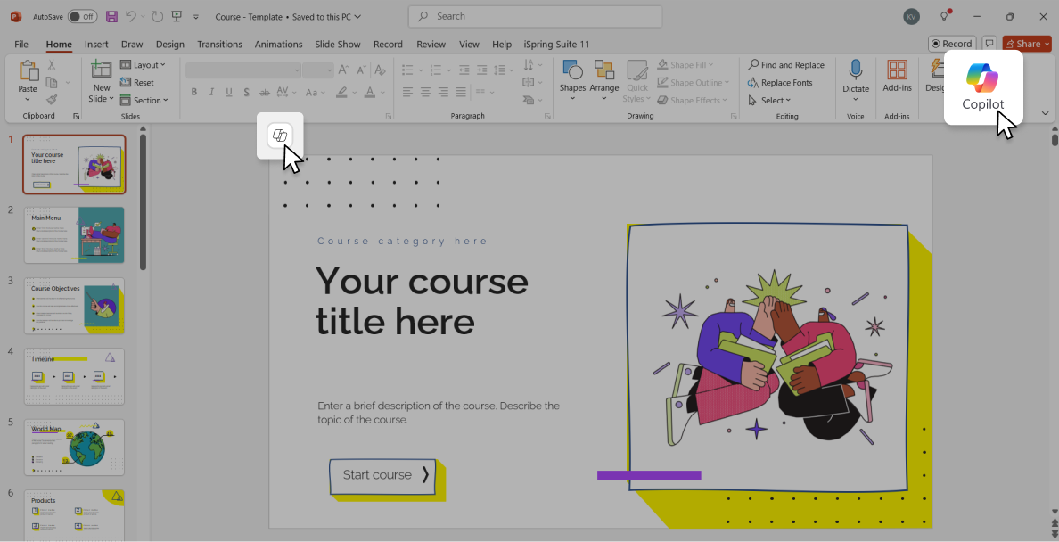Image resolution: width=1059 pixels, height=542 pixels.
Task: Open the Shape Fill dropdown
Action: coord(686,65)
